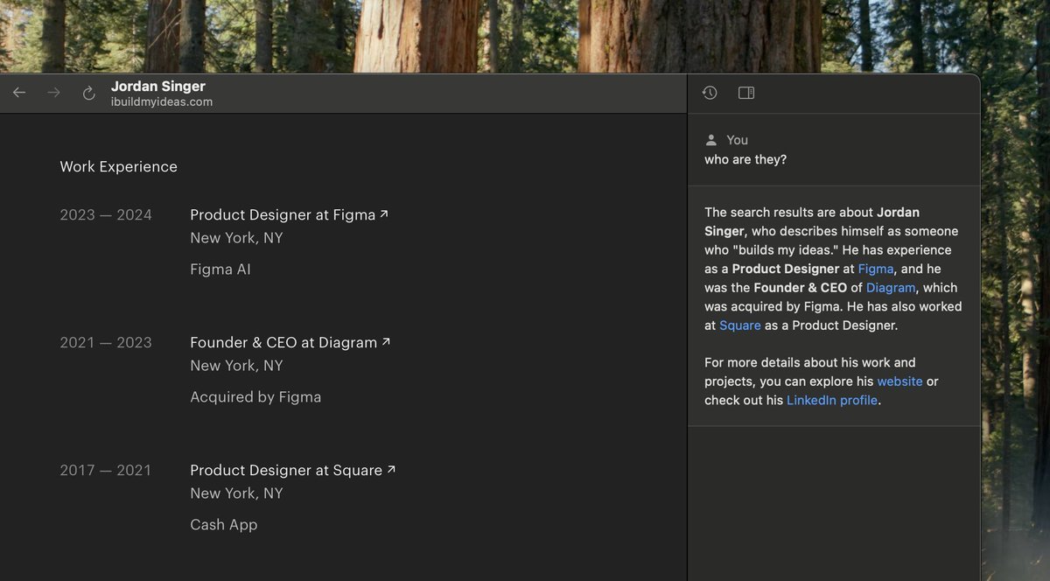
Task: Click the browser back arrow
Action: click(x=19, y=93)
